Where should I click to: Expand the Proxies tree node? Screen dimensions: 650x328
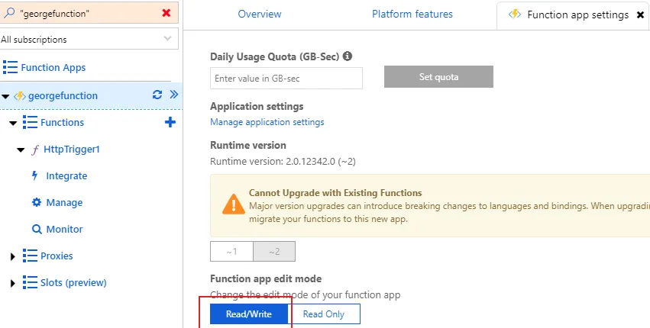13,256
